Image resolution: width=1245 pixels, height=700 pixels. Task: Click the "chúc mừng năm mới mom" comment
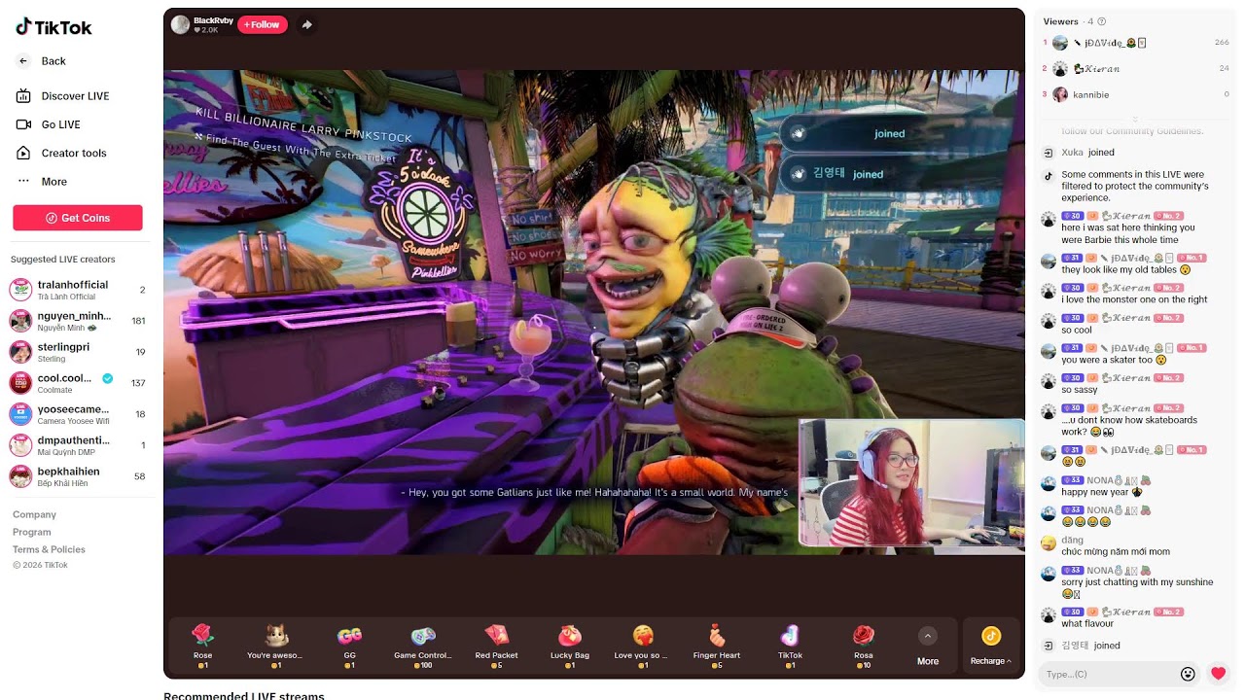(x=1116, y=551)
